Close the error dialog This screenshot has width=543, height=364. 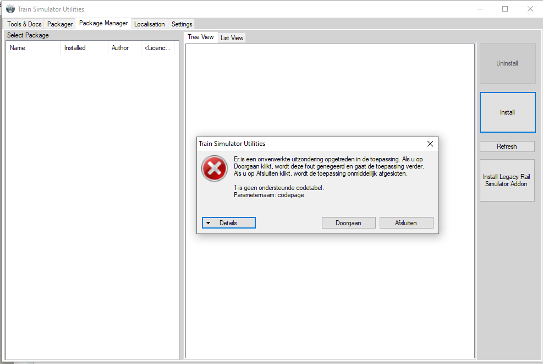pyautogui.click(x=430, y=144)
